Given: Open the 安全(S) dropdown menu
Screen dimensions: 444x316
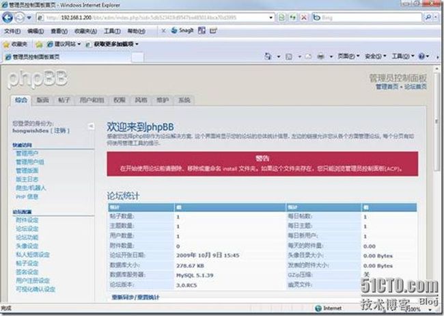Looking at the screenshot, I should pos(375,57).
